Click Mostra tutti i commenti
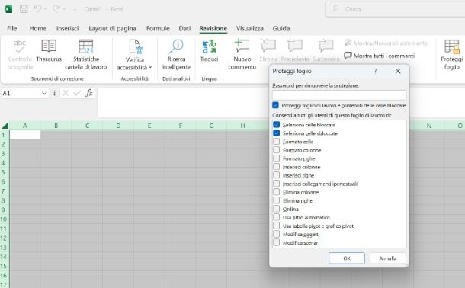Image resolution: width=465 pixels, height=288 pixels. 380,56
